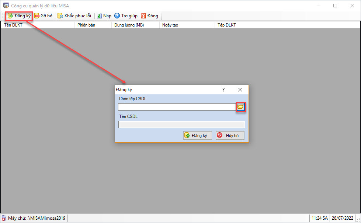
Task: Click the Nạp reload button
Action: coord(104,16)
